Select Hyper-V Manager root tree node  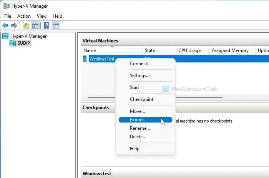28,36
